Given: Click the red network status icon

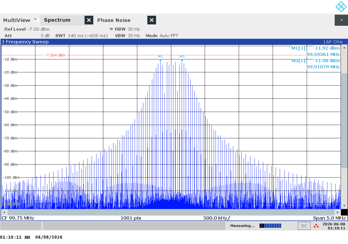Looking at the screenshot, I should point(316,226).
